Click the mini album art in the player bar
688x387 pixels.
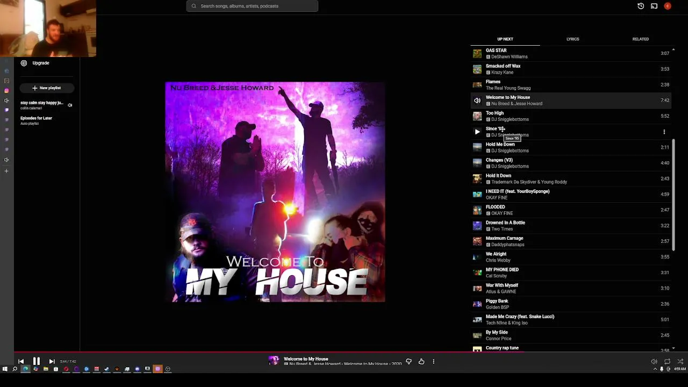[274, 361]
